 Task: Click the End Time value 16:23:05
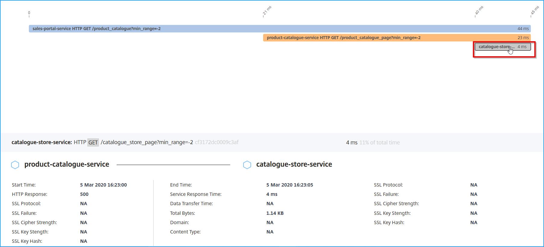point(290,185)
